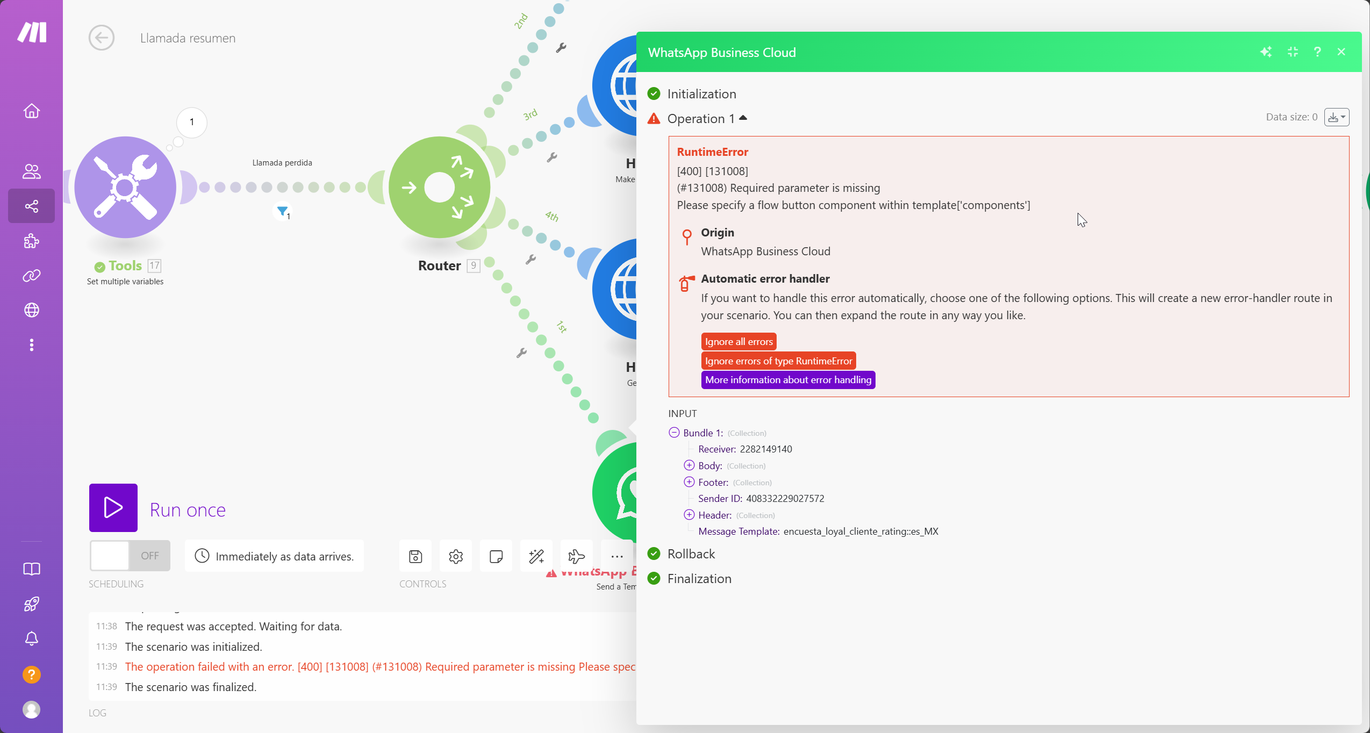1370x733 pixels.
Task: Click the back arrow navigation icon
Action: point(102,37)
